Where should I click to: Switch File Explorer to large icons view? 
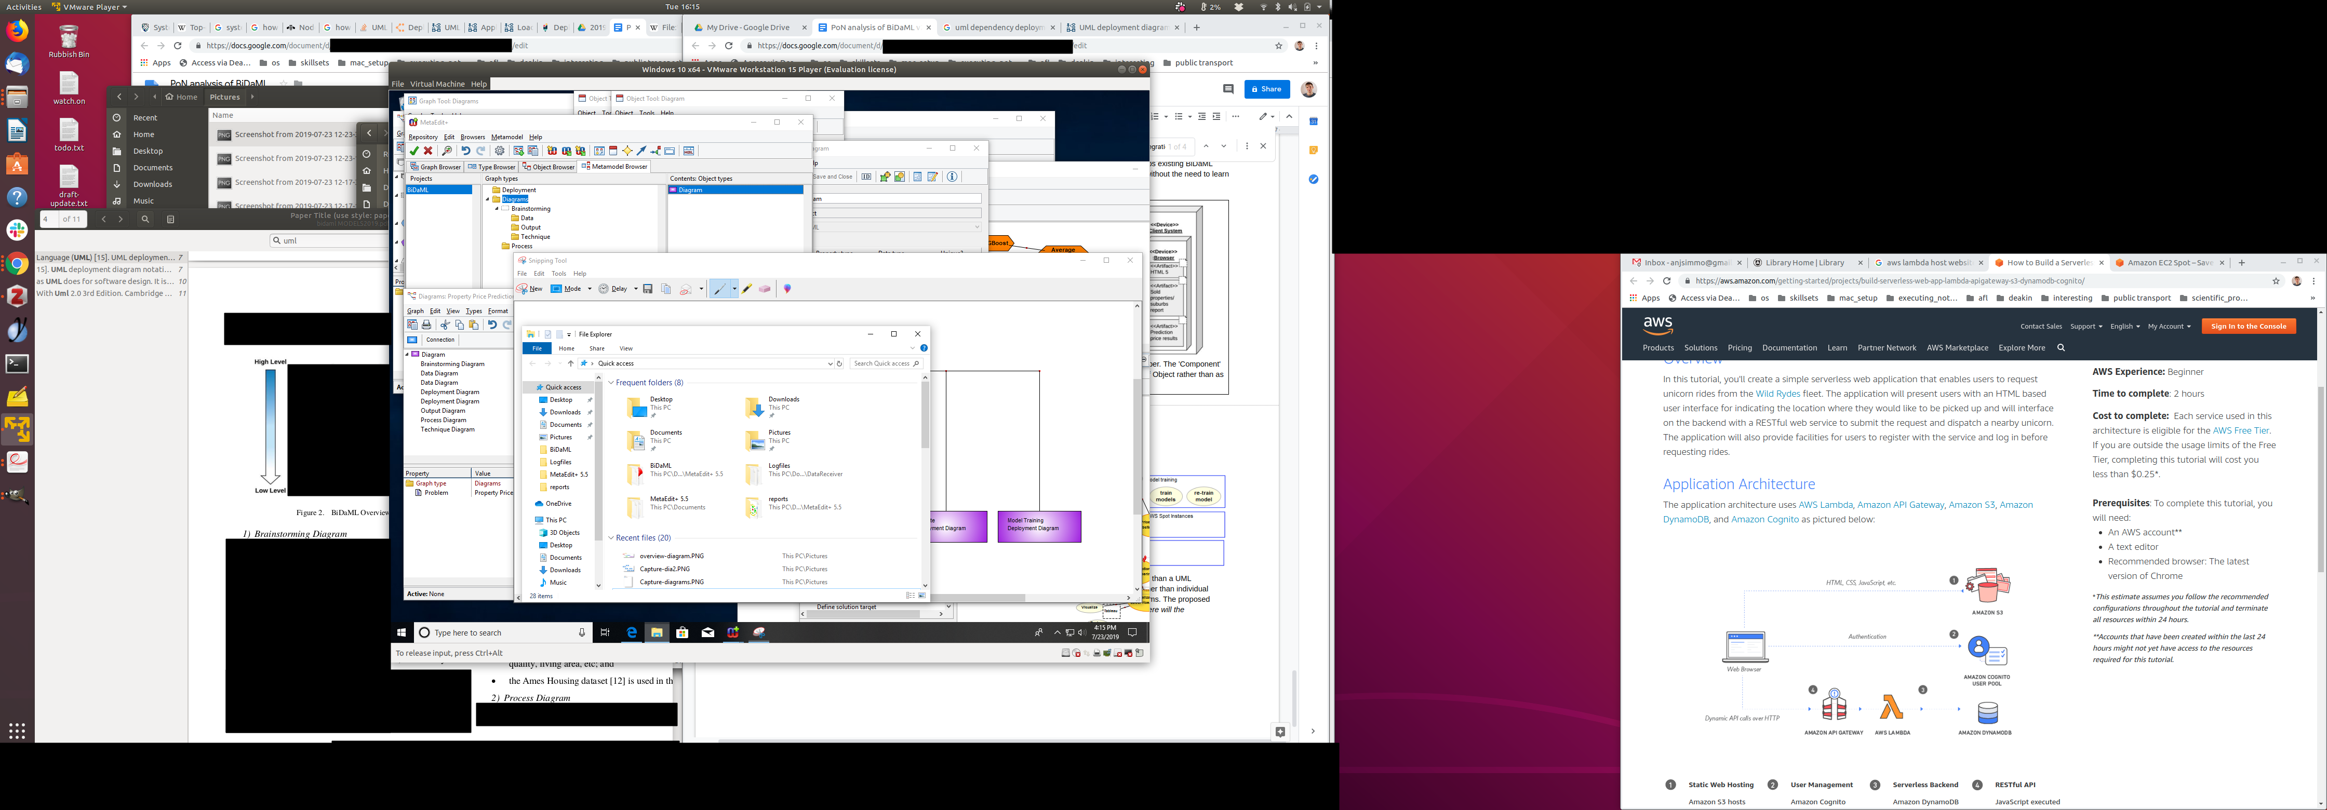coord(922,595)
